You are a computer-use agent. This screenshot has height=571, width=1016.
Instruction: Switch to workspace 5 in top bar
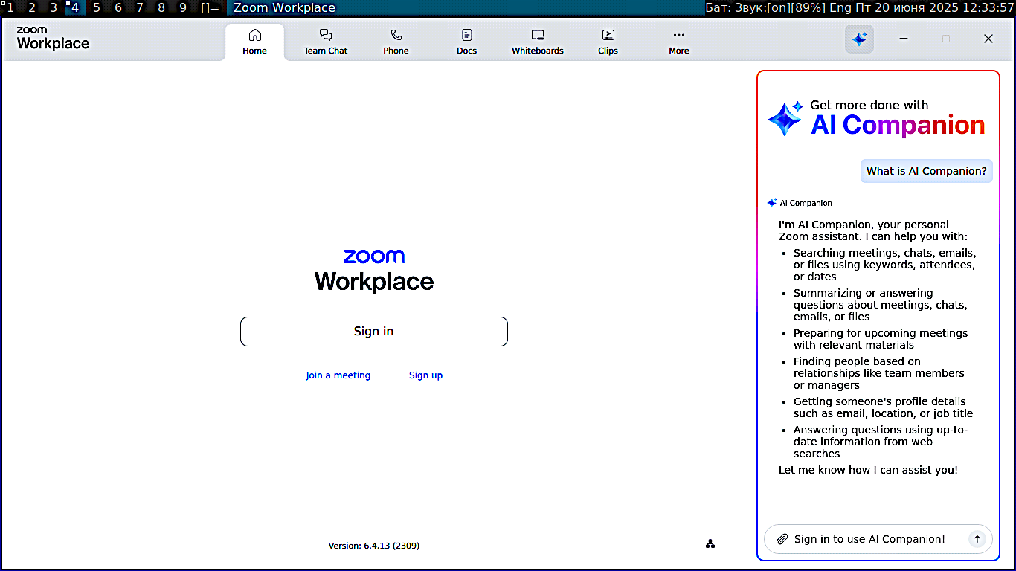click(x=97, y=7)
